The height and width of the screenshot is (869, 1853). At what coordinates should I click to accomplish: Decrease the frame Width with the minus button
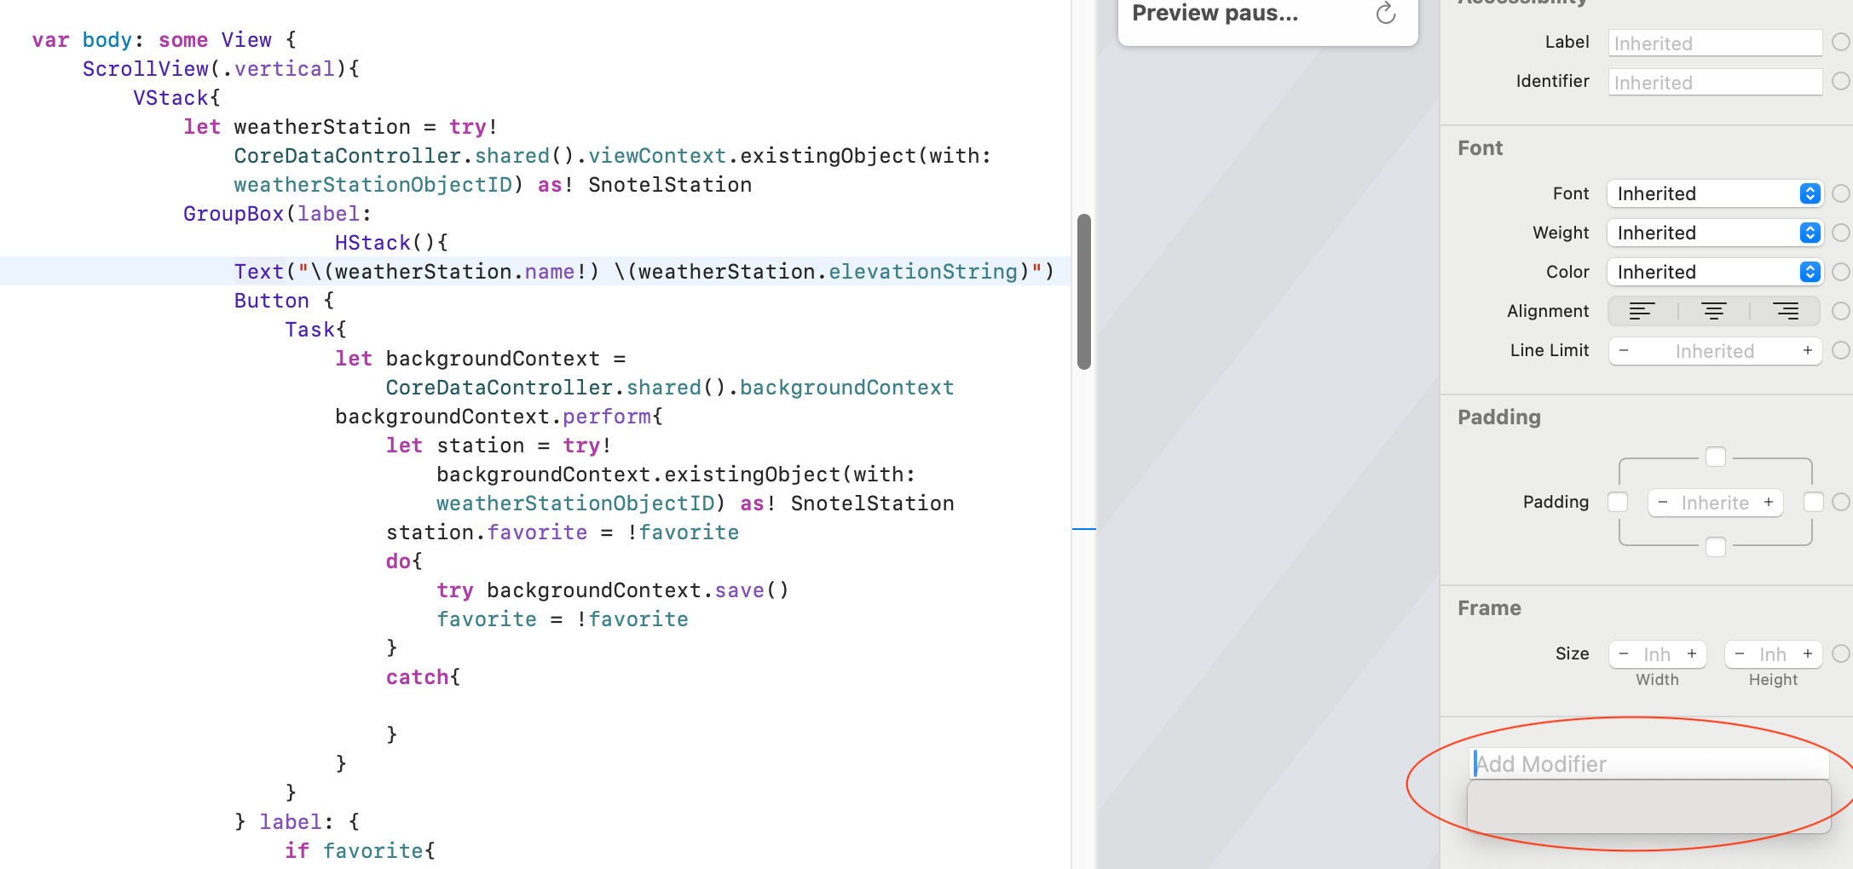point(1624,654)
